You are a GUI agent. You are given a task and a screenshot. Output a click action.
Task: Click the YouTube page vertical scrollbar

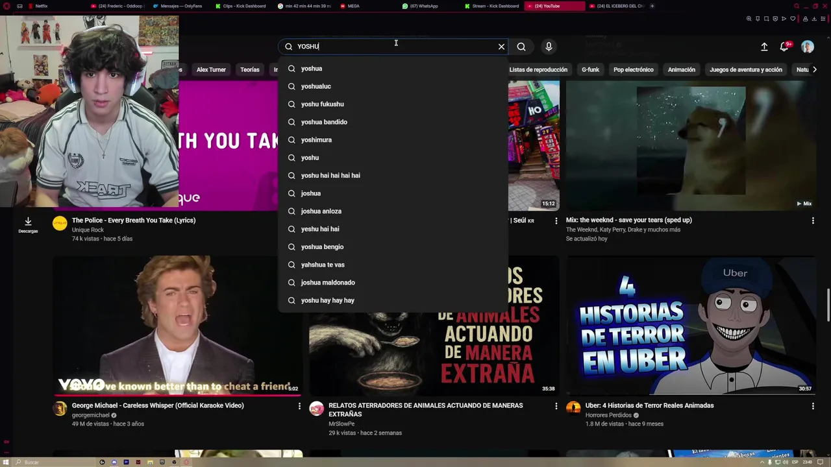828,305
